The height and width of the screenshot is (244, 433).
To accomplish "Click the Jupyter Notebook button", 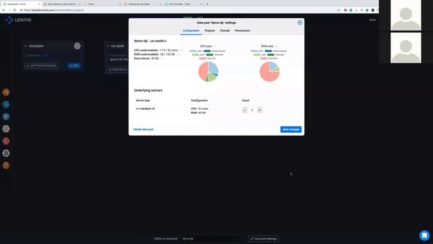I will [x=41, y=66].
